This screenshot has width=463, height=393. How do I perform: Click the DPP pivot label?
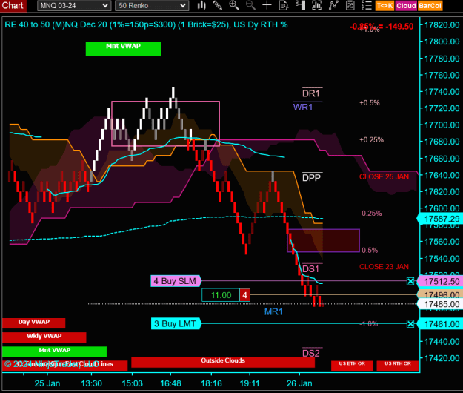312,178
